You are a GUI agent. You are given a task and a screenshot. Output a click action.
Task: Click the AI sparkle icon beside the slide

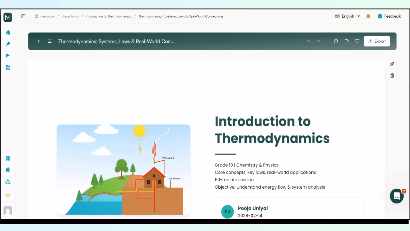pyautogui.click(x=392, y=64)
